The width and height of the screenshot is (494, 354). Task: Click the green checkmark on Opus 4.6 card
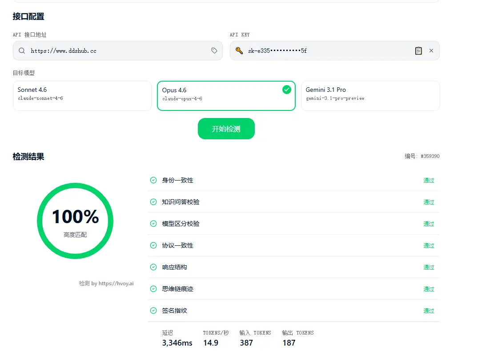tap(287, 90)
